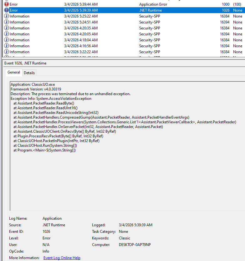Viewport: 245px width, 261px height.
Task: Open Event Log Online Help link
Action: click(x=62, y=258)
